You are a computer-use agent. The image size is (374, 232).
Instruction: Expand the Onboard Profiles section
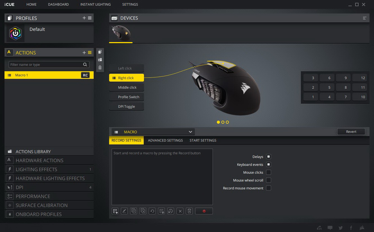tap(49, 214)
